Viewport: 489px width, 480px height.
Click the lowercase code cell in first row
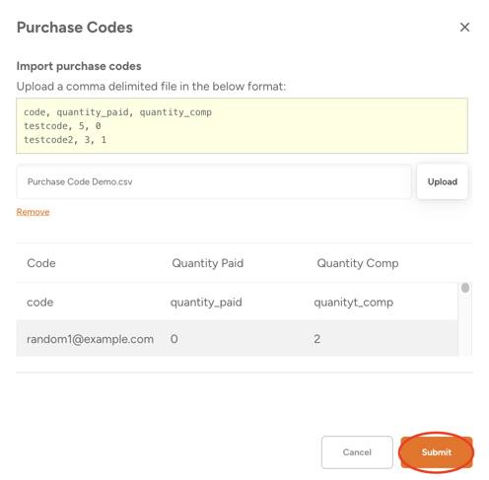pos(39,303)
